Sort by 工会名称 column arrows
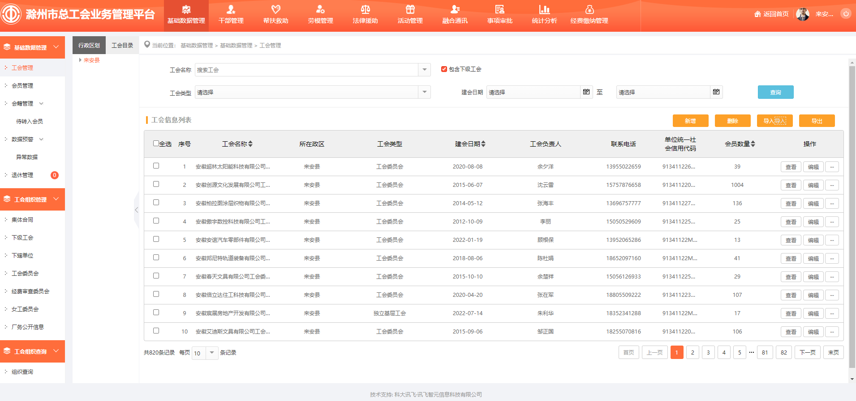 [x=250, y=144]
